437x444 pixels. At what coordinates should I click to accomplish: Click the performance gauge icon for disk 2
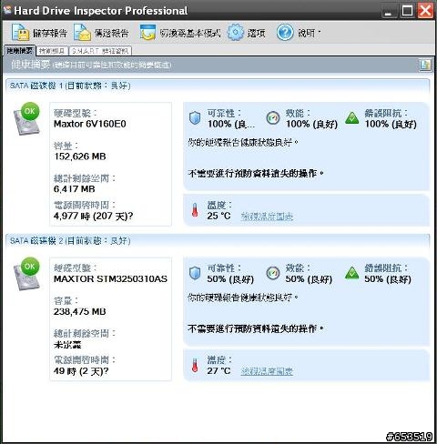pos(273,273)
